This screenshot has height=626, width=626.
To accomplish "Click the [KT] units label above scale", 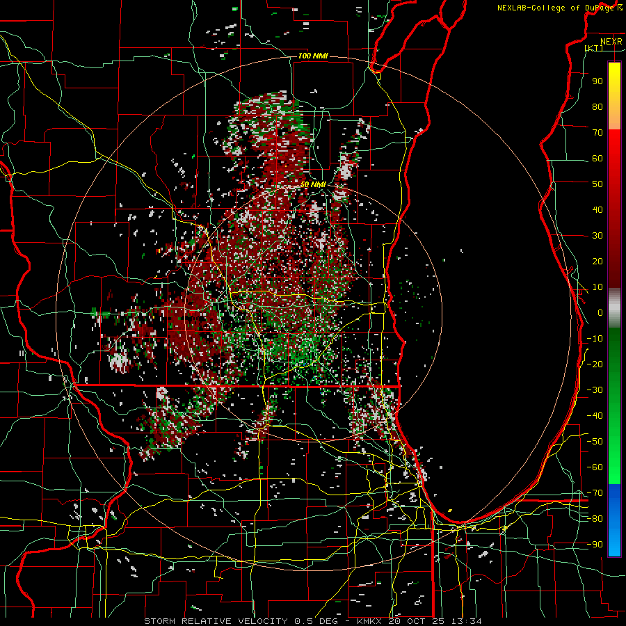I will pyautogui.click(x=594, y=48).
